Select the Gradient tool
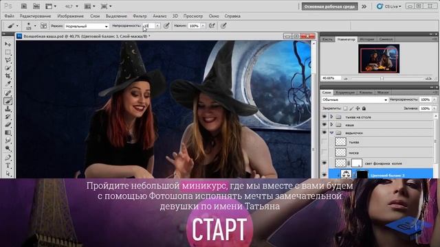 click(x=8, y=132)
